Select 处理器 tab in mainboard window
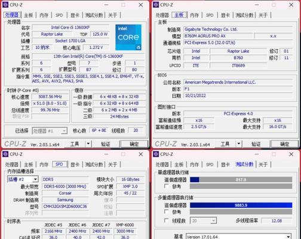The width and height of the screenshot is (301, 239). (162, 15)
